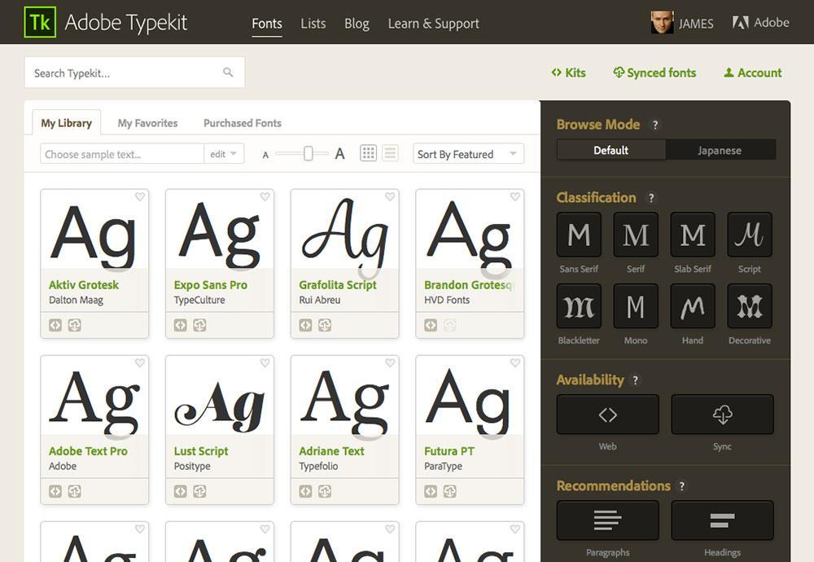
Task: Open the Sort By Featured dropdown
Action: pos(468,154)
